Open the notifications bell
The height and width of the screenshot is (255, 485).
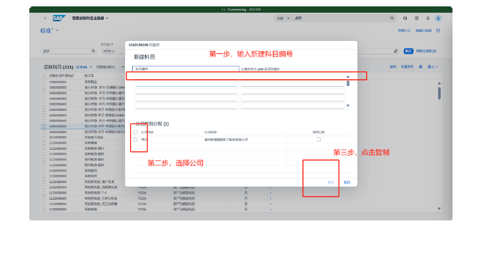pyautogui.click(x=427, y=18)
